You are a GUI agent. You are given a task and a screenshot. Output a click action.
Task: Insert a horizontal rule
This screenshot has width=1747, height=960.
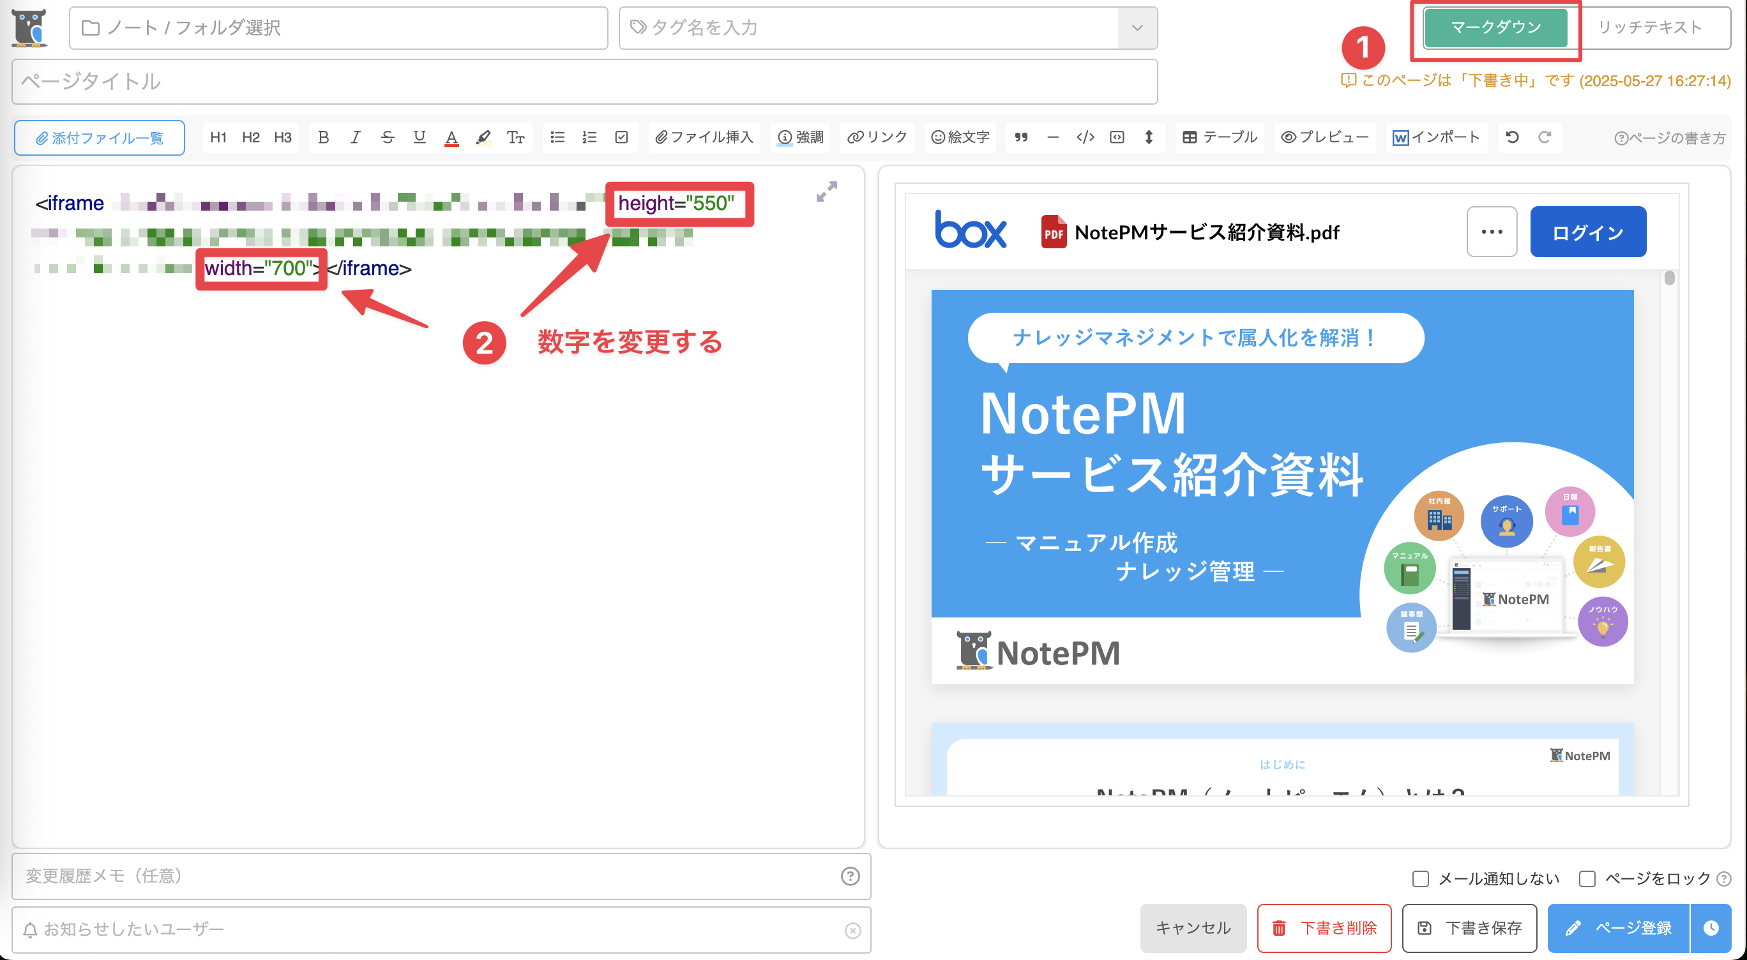tap(1052, 138)
